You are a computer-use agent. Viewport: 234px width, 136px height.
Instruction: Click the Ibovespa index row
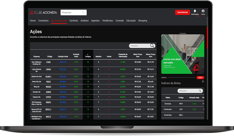click(x=183, y=104)
